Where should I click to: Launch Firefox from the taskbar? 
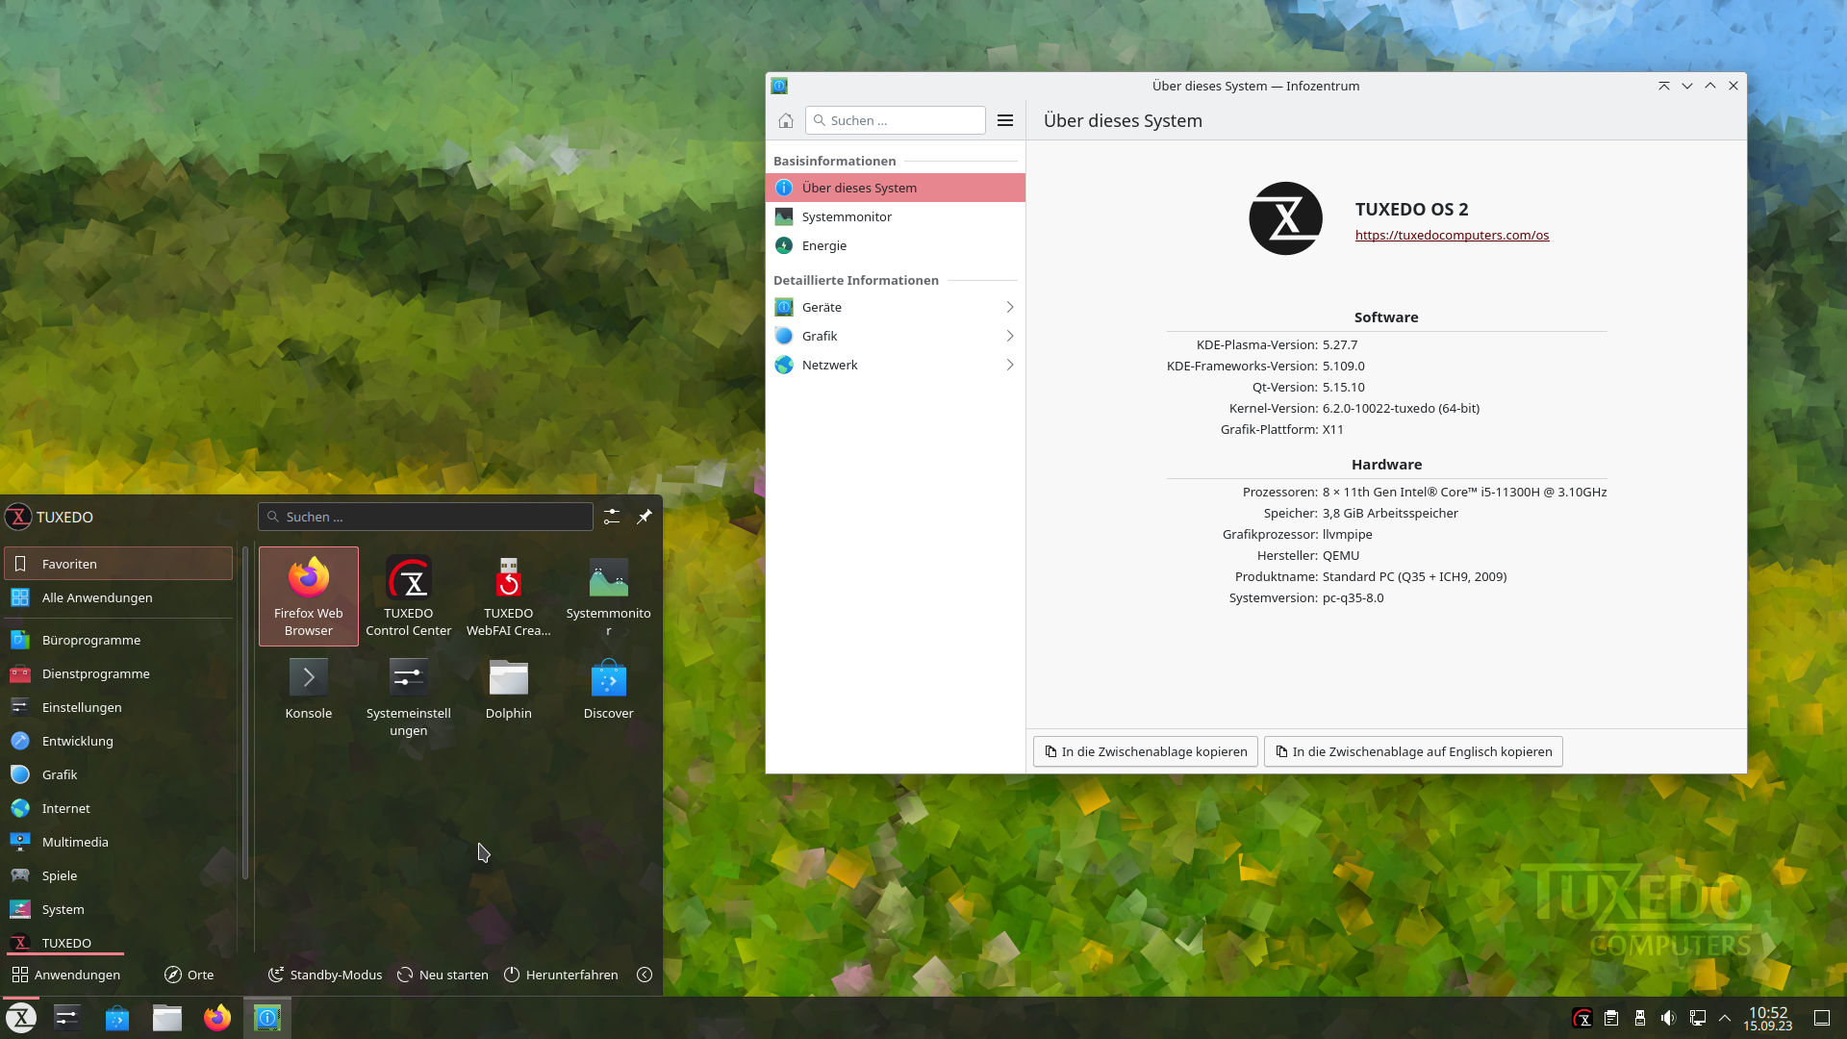(x=217, y=1018)
